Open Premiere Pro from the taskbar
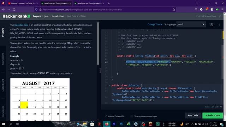This screenshot has height=127, width=226. 114,124
